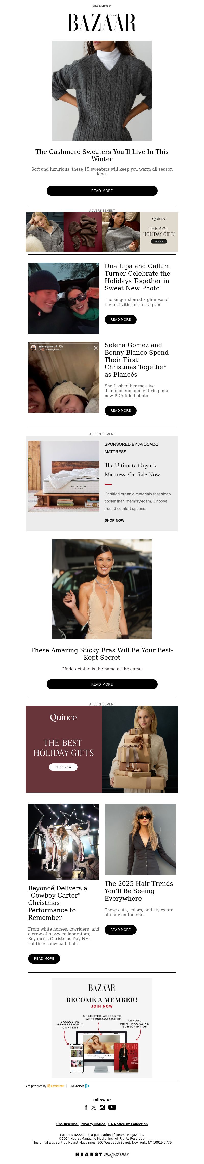Open the Instagram social icon
Viewport: 204px width, 1164px height.
[102, 1107]
